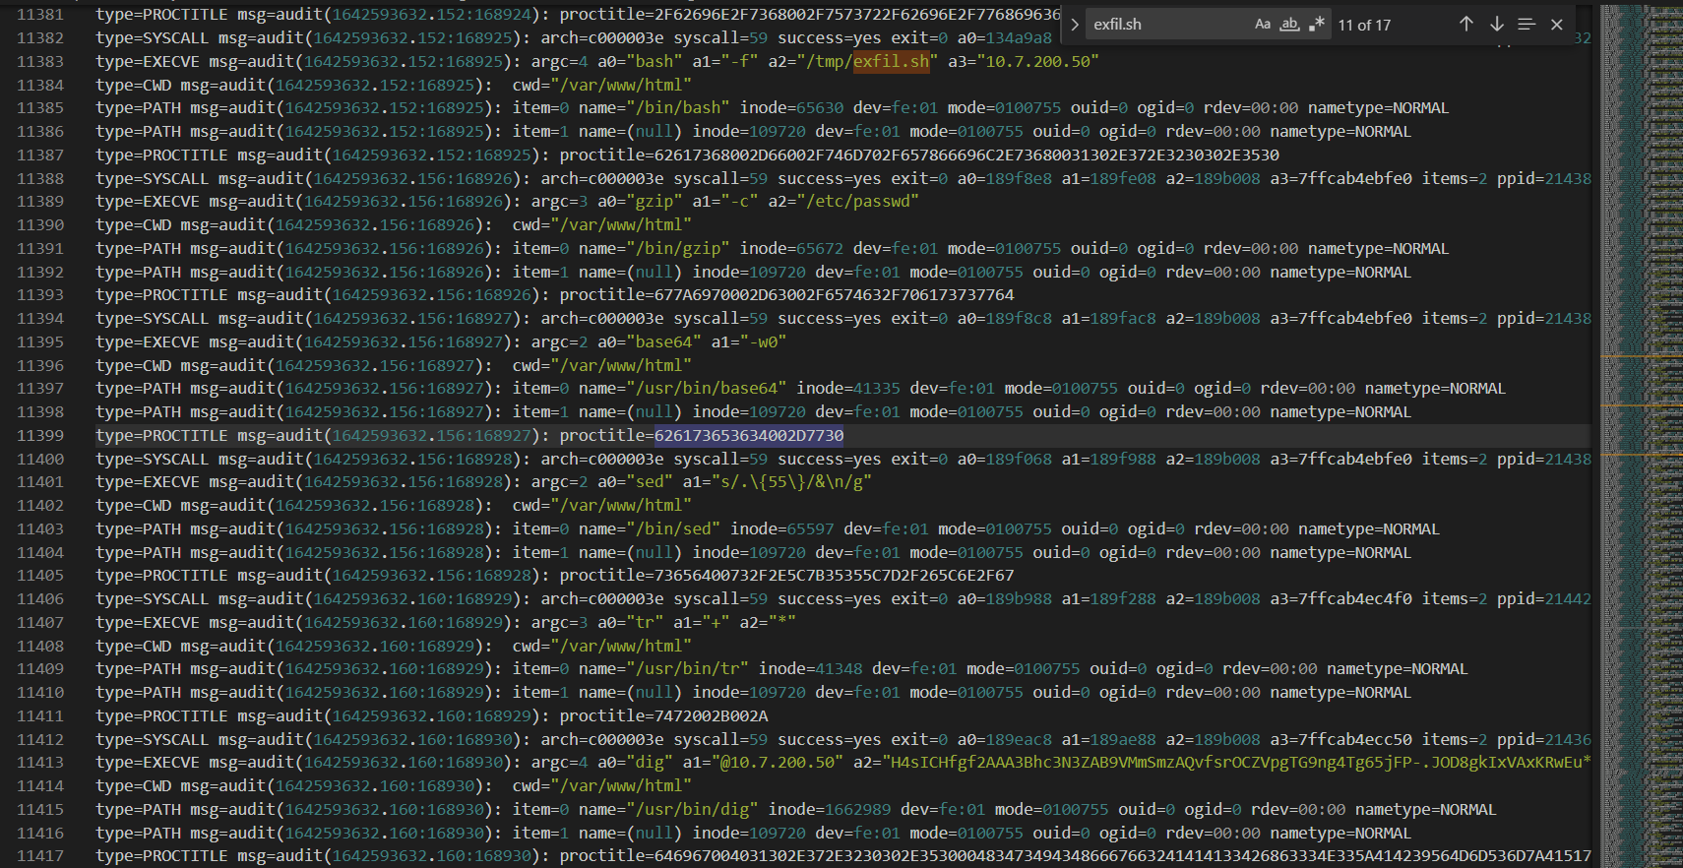
Task: Click proctitle=7472002B002A on line 11411
Action: click(x=663, y=715)
